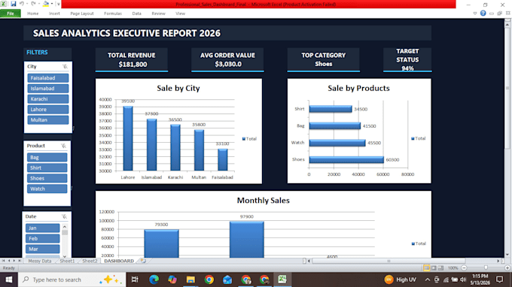Select the Mar button in Date slicer
The width and height of the screenshot is (512, 287).
43,249
